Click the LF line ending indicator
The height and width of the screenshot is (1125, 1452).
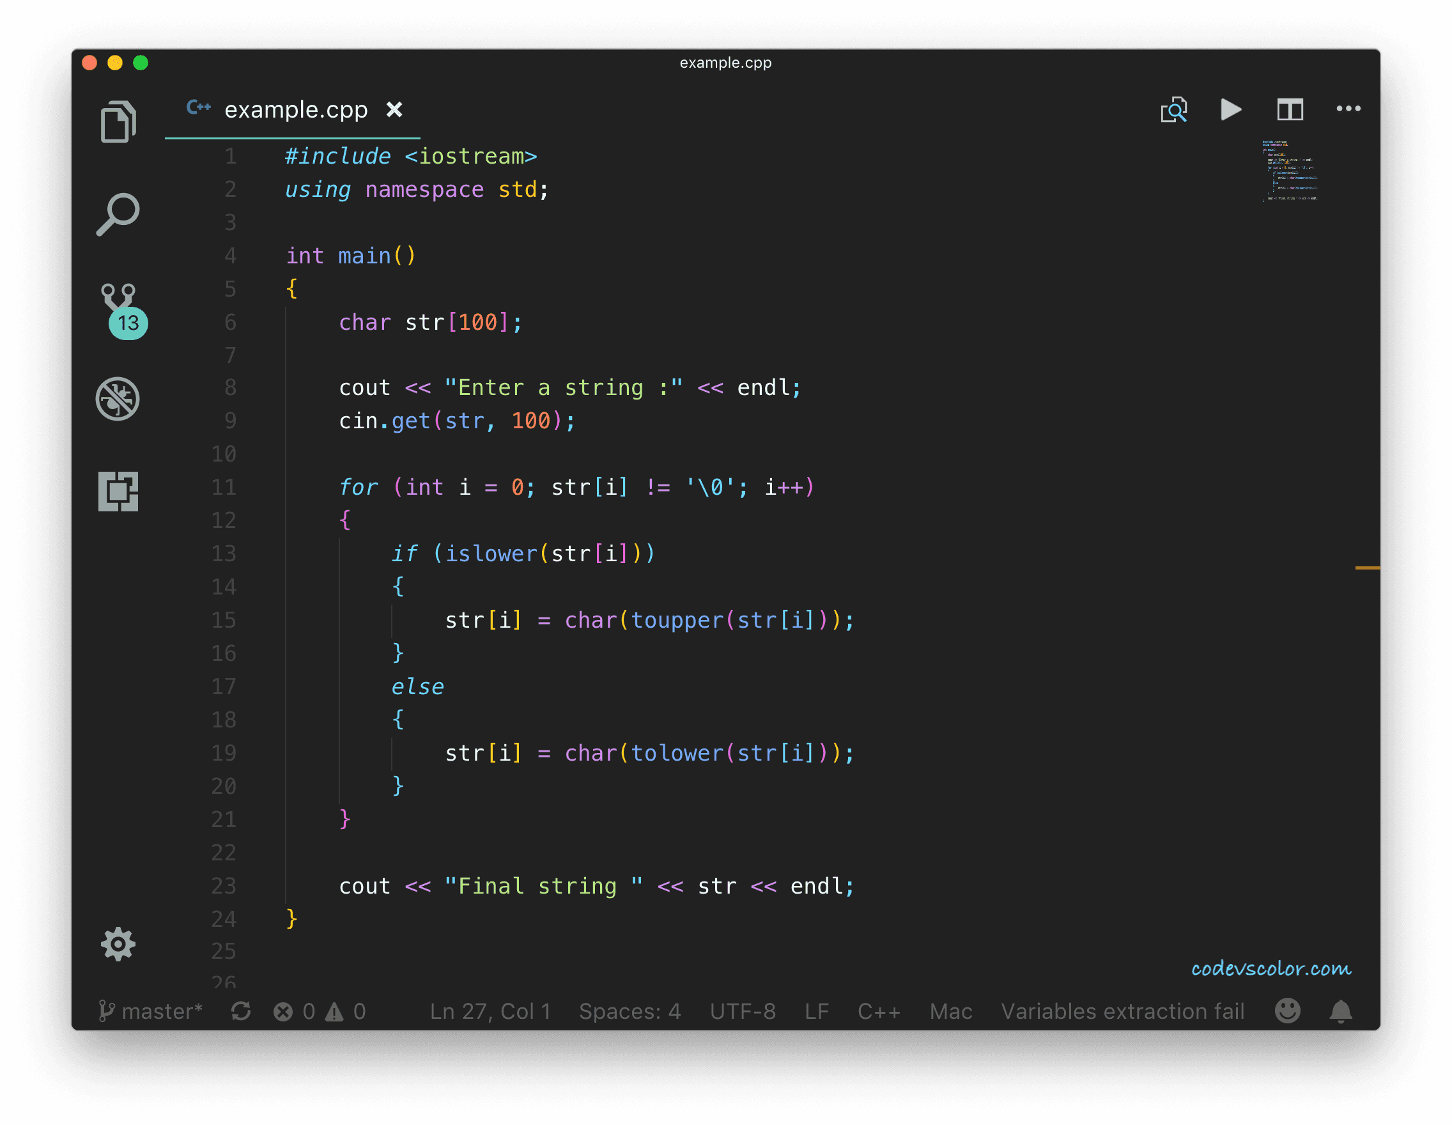(817, 1011)
